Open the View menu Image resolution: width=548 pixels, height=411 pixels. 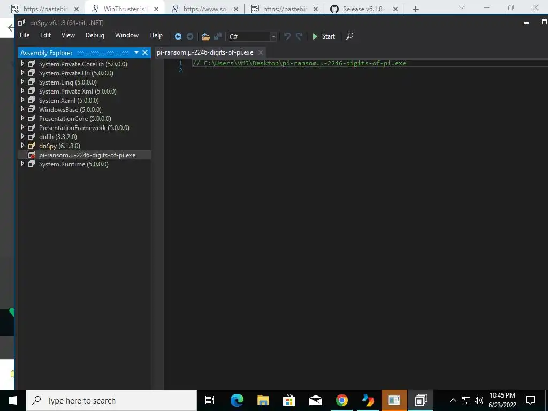point(68,35)
